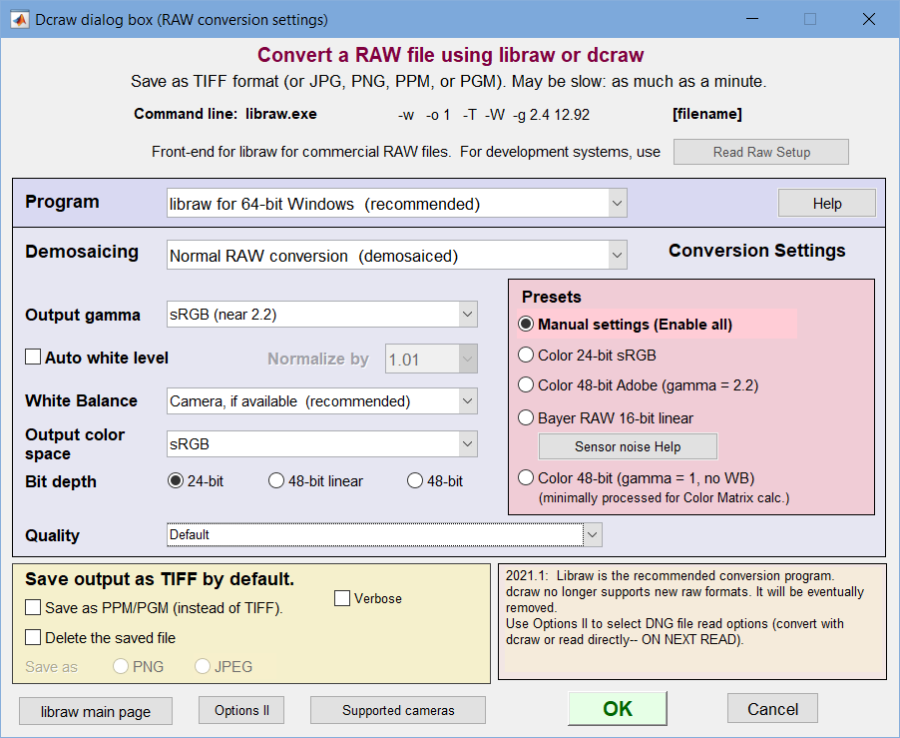Image resolution: width=900 pixels, height=738 pixels.
Task: Tick the Delete the saved file checkbox
Action: tap(34, 637)
